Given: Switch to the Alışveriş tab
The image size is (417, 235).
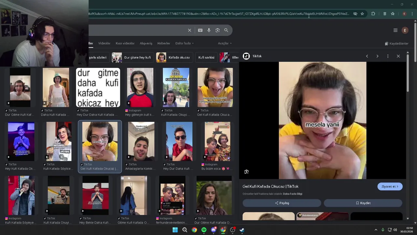Looking at the screenshot, I should click(x=146, y=43).
